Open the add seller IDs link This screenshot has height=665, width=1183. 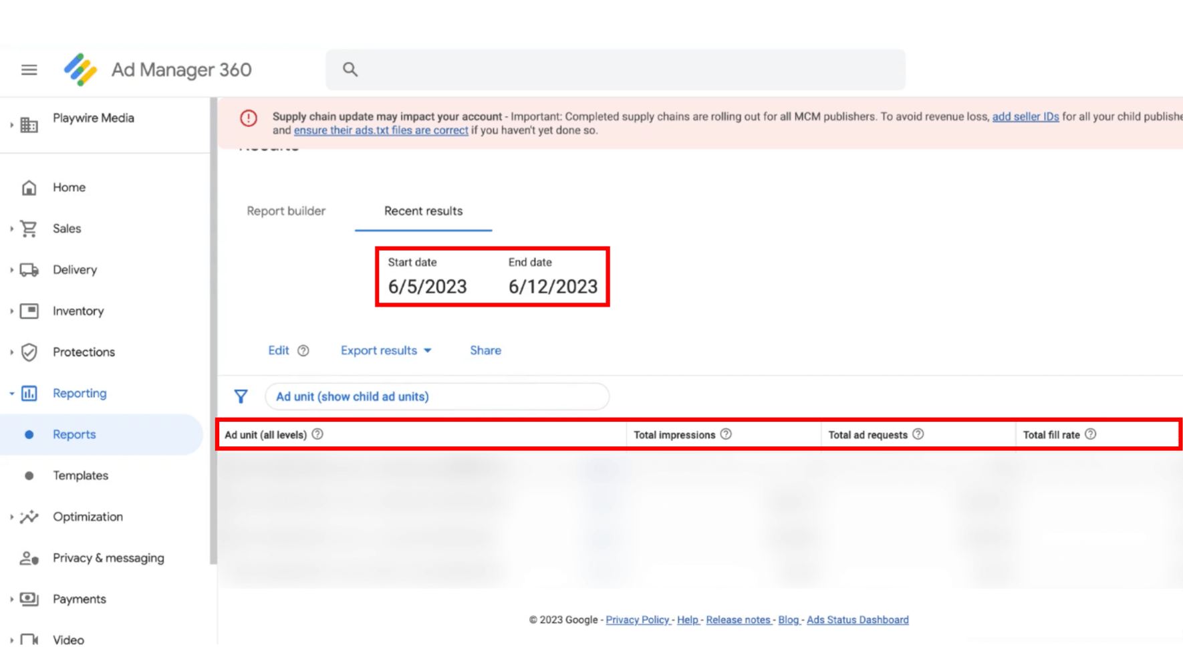[1025, 117]
